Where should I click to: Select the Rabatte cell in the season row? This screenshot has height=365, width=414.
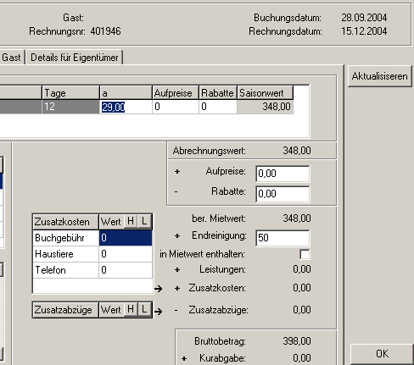click(x=218, y=107)
